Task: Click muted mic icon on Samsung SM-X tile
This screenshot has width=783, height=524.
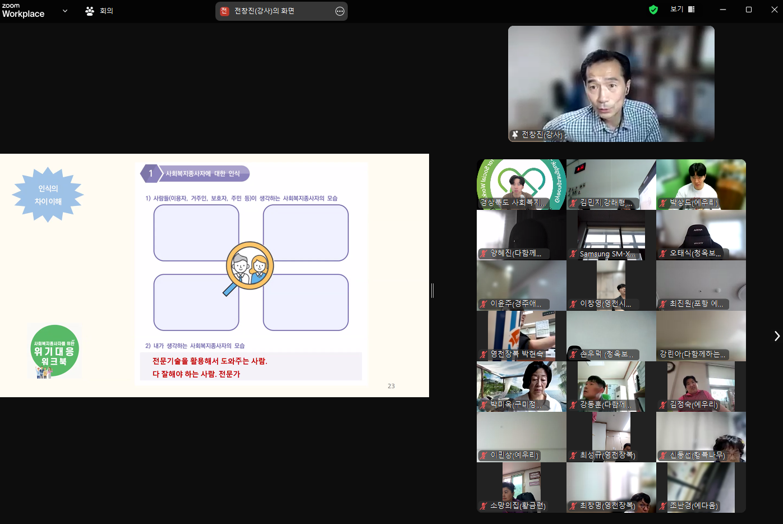Action: click(x=573, y=254)
